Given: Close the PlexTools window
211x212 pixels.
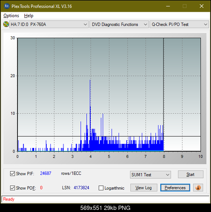Looking at the screenshot, I should tap(202, 6).
